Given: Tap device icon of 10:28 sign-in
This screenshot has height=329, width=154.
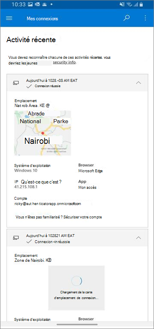Looking at the screenshot, I should coord(16,83).
